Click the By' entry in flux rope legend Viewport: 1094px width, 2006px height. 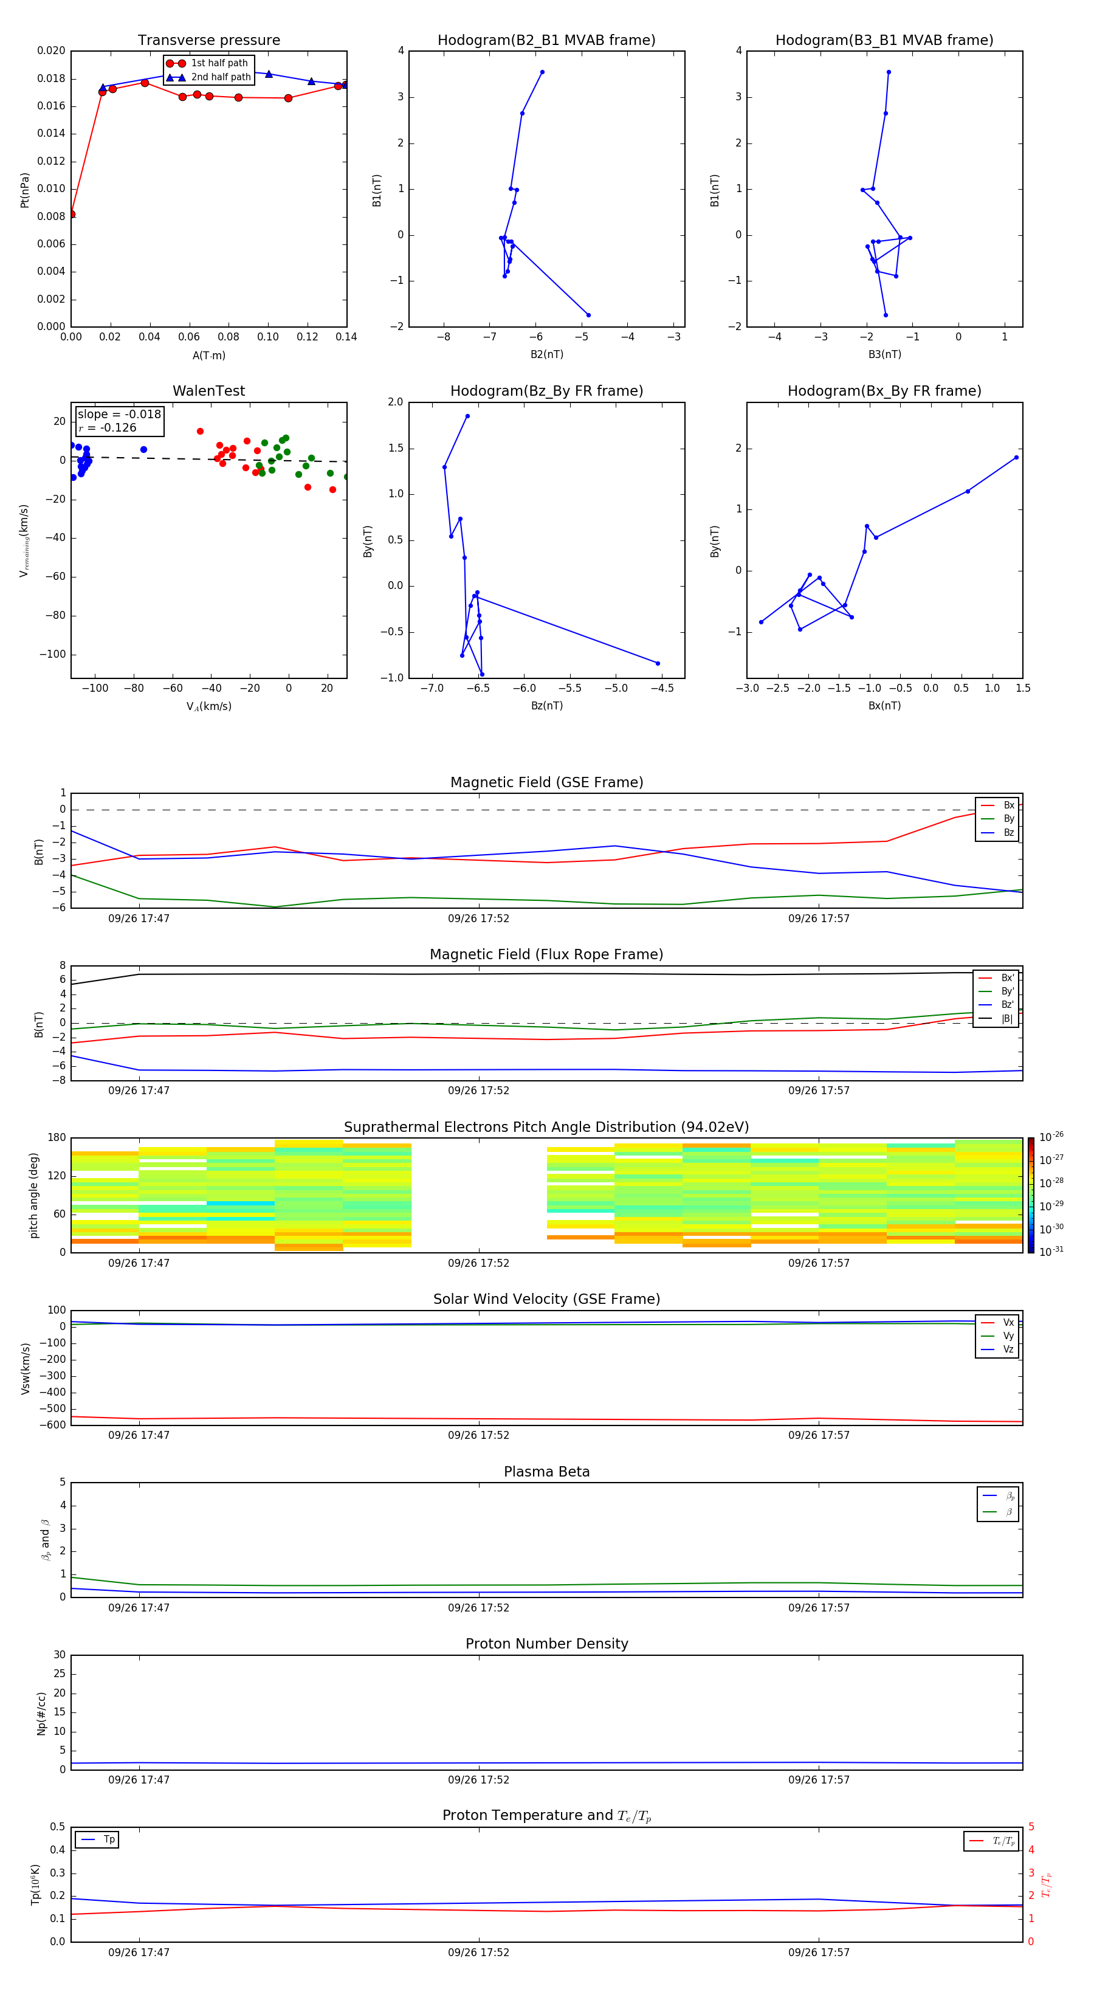(x=996, y=991)
